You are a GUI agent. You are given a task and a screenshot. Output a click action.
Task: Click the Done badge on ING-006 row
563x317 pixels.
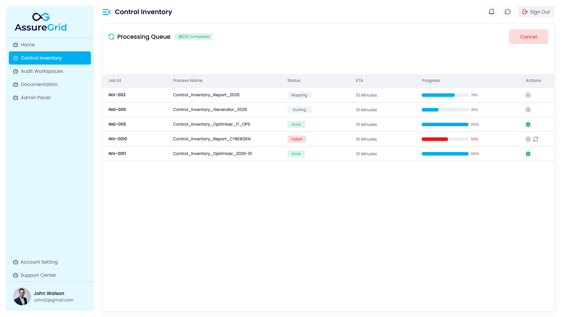[296, 124]
